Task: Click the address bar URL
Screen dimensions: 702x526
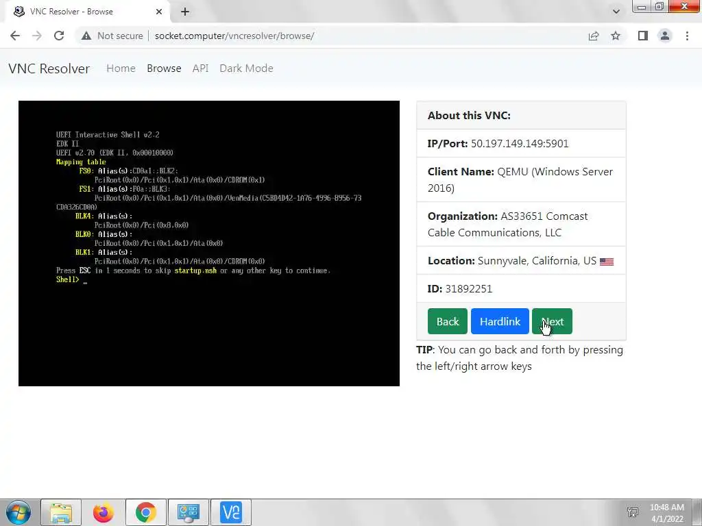Action: pyautogui.click(x=234, y=36)
